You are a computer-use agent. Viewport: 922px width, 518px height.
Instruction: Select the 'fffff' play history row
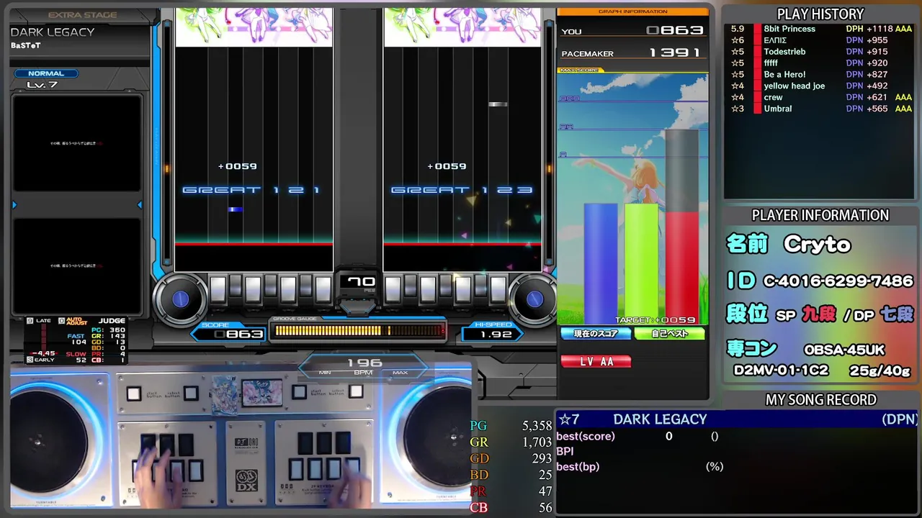pyautogui.click(x=820, y=63)
